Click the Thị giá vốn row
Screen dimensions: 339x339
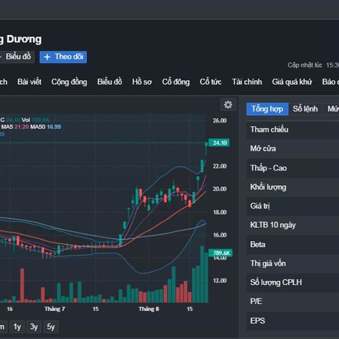293,263
